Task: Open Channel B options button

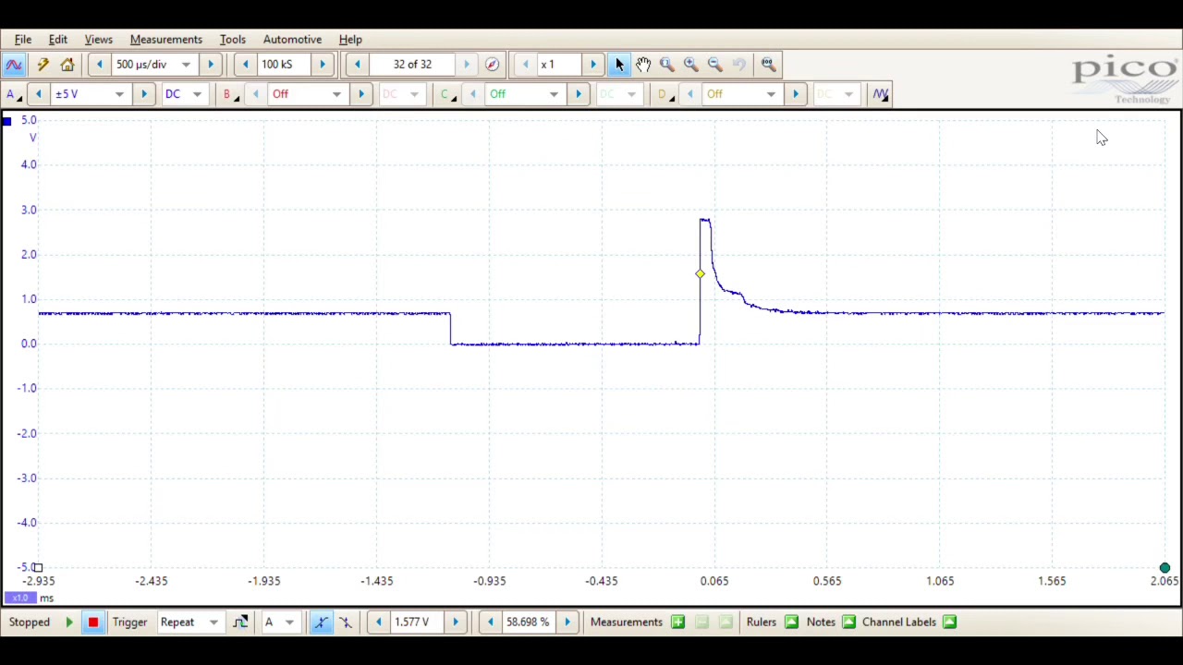Action: pyautogui.click(x=230, y=94)
